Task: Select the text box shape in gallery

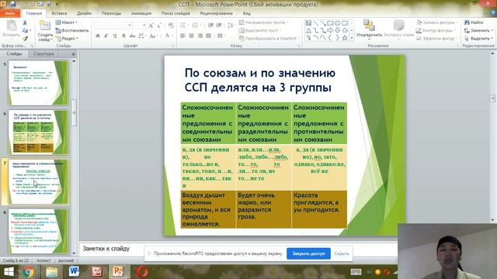Action: pyautogui.click(x=308, y=23)
